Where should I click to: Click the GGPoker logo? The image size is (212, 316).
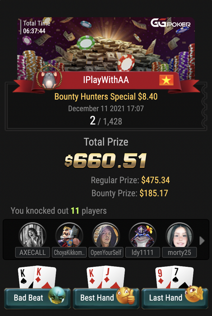click(x=171, y=23)
